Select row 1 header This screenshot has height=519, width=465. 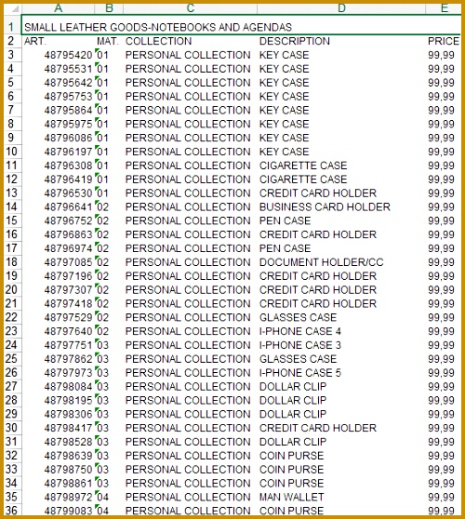tap(12, 26)
